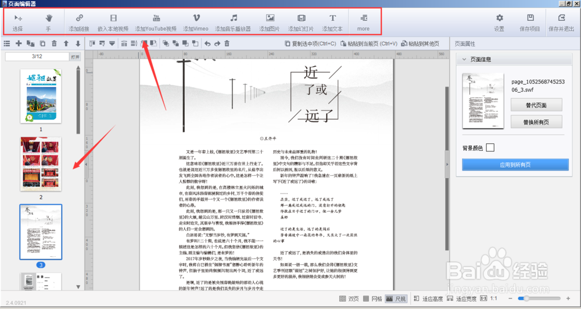Viewport: 581px width, 309px height.
Task: Click the thumbnail list scroll-up arrow
Action: 78,68
